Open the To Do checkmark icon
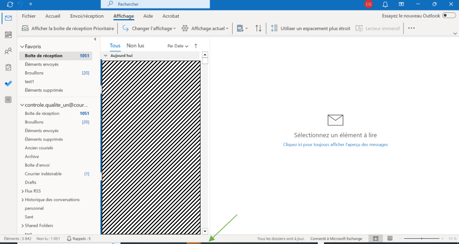 click(8, 83)
